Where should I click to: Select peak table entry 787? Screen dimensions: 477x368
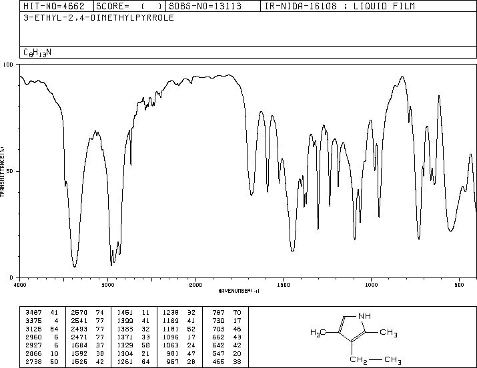[x=219, y=312]
